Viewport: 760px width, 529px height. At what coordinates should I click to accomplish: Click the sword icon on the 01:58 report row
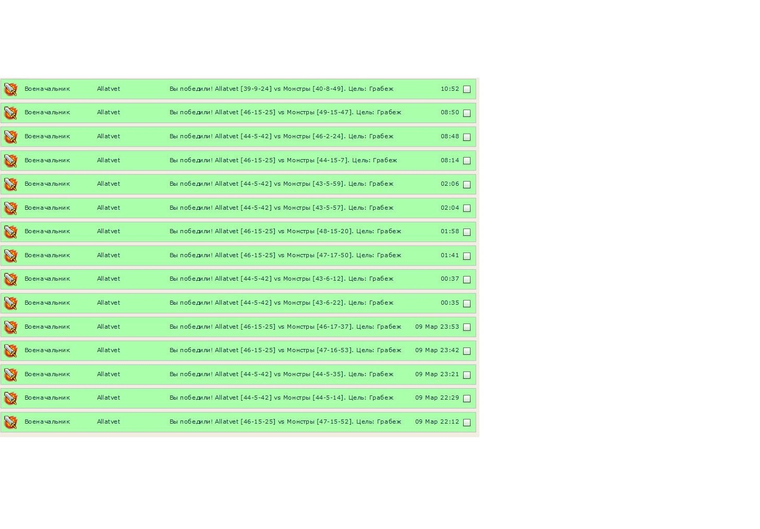point(10,232)
